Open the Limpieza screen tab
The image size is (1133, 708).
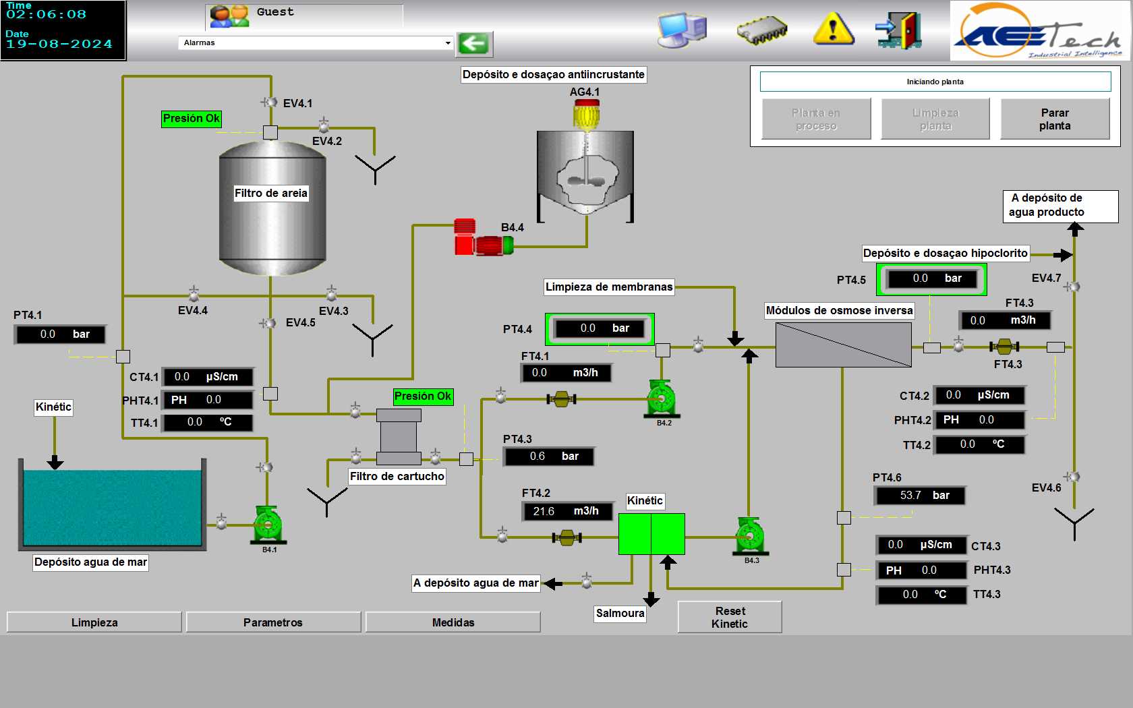pos(94,622)
